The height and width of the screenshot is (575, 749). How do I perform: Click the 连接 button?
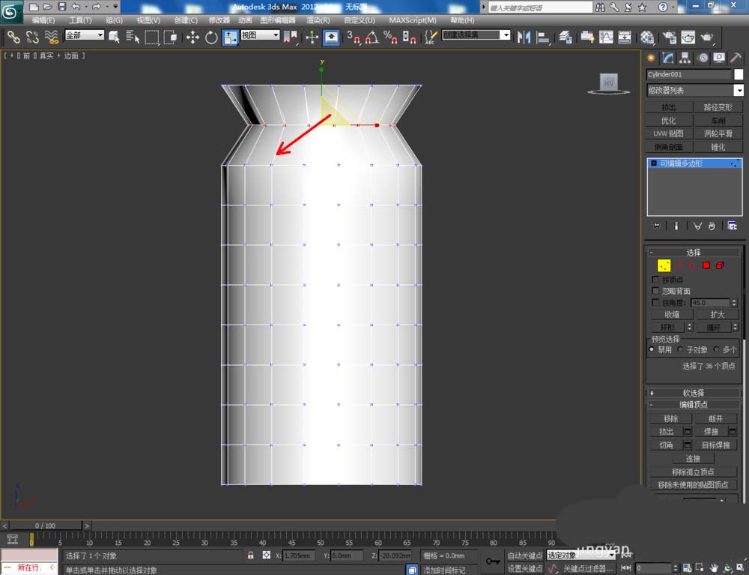tap(693, 458)
